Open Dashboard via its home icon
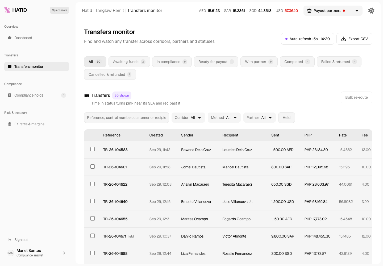Image resolution: width=383 pixels, height=266 pixels. [x=10, y=38]
